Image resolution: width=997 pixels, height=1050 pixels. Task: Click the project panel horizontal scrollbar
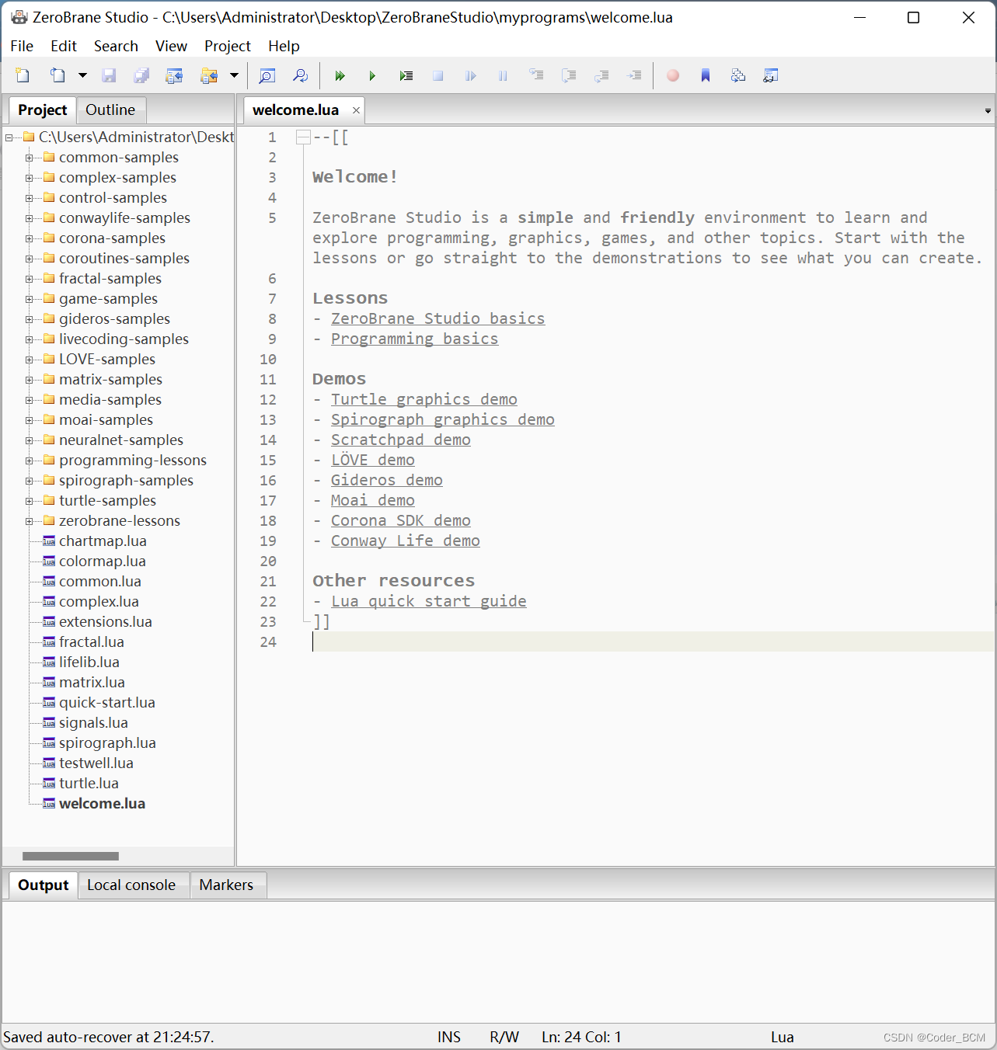pos(71,856)
